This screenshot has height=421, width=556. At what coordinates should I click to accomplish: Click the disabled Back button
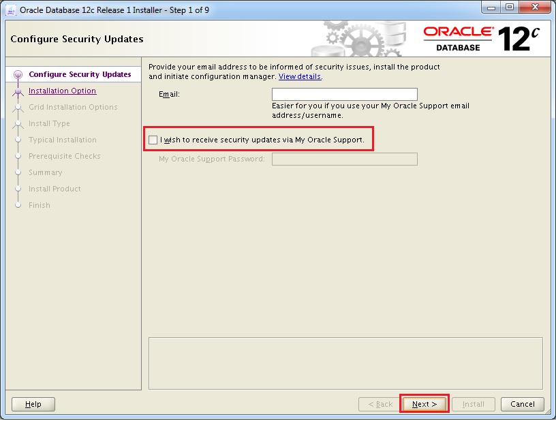380,404
